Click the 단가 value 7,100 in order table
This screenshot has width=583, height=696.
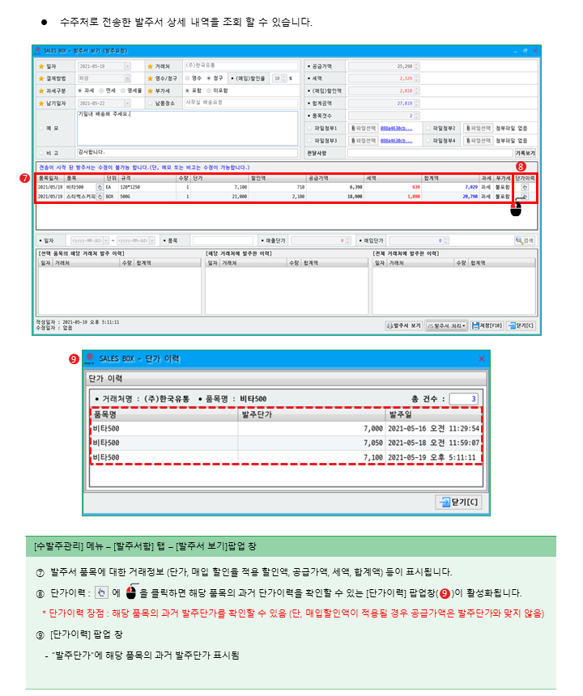(240, 187)
